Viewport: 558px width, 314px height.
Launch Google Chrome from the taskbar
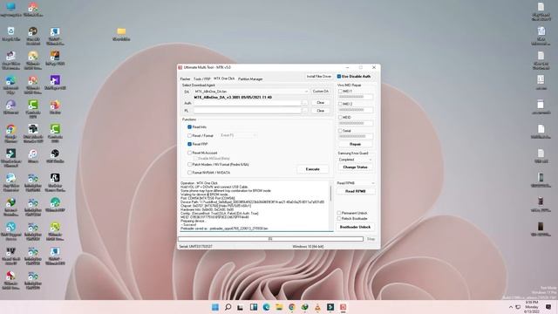coord(292,307)
